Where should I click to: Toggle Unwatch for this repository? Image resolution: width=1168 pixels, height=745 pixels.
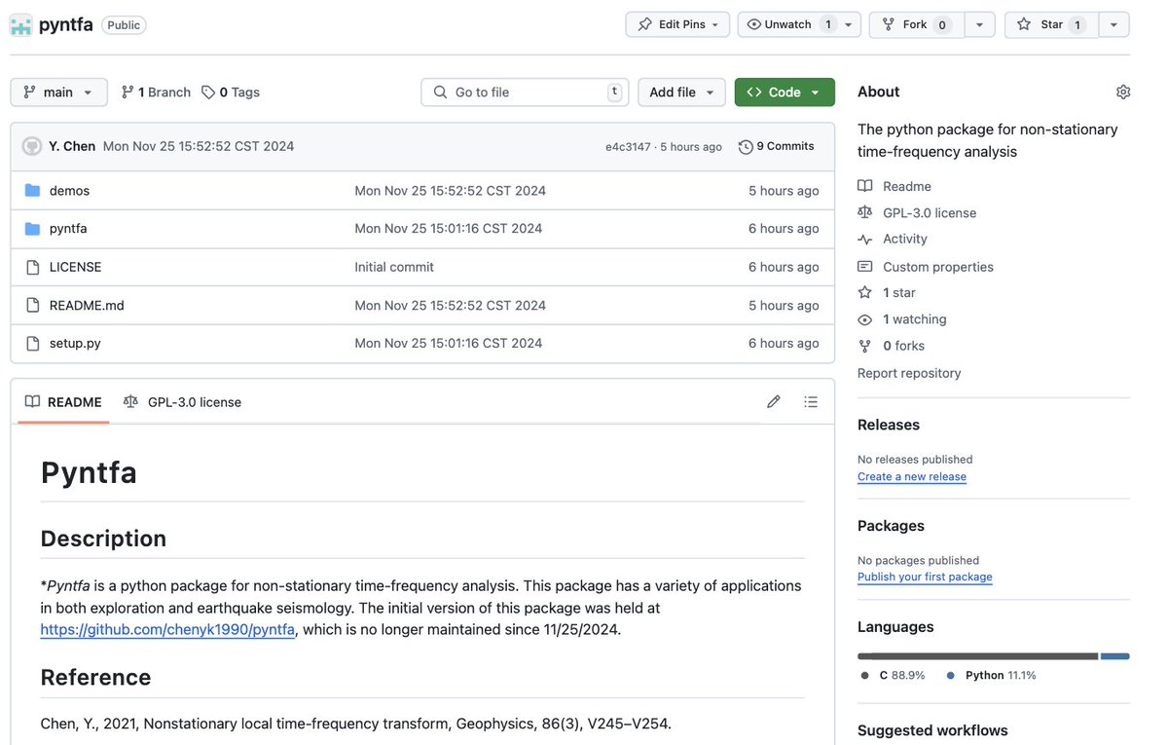click(x=788, y=24)
